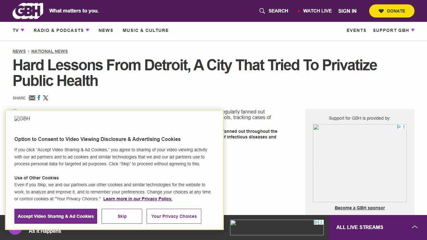Open AdChoices icon on sidebar ad
The height and width of the screenshot is (240, 427).
point(399,127)
